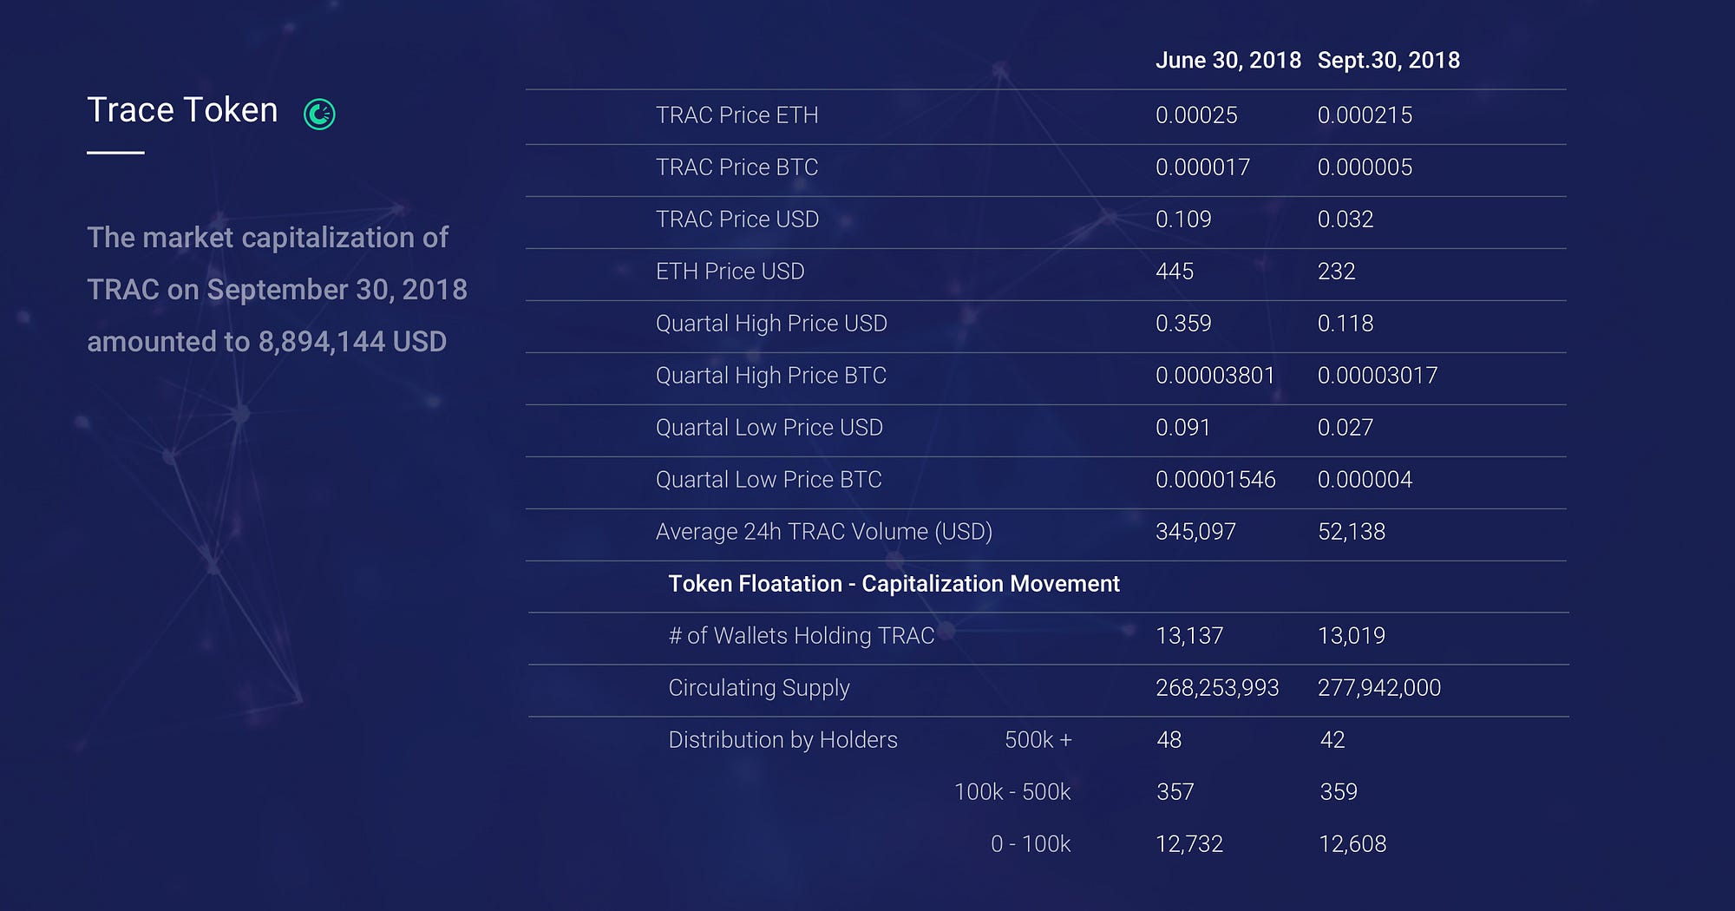
Task: Click the Distribution by Holders label
Action: coord(782,740)
